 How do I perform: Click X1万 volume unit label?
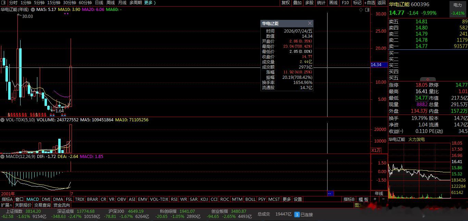click(376, 150)
